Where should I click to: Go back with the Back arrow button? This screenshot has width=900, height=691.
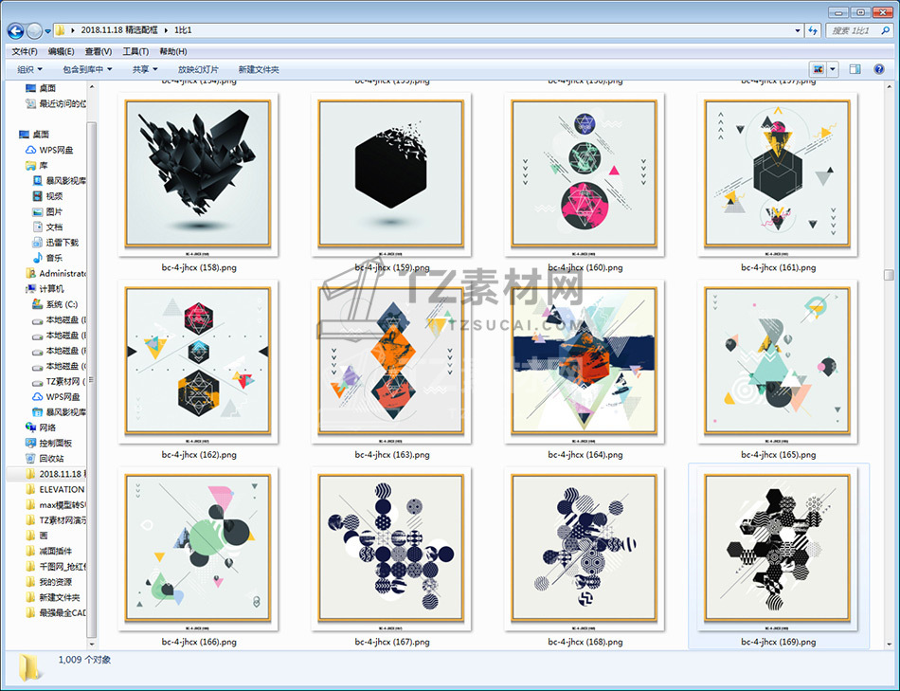pyautogui.click(x=16, y=30)
